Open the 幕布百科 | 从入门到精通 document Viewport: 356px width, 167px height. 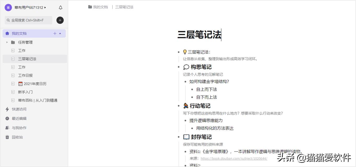pos(38,100)
